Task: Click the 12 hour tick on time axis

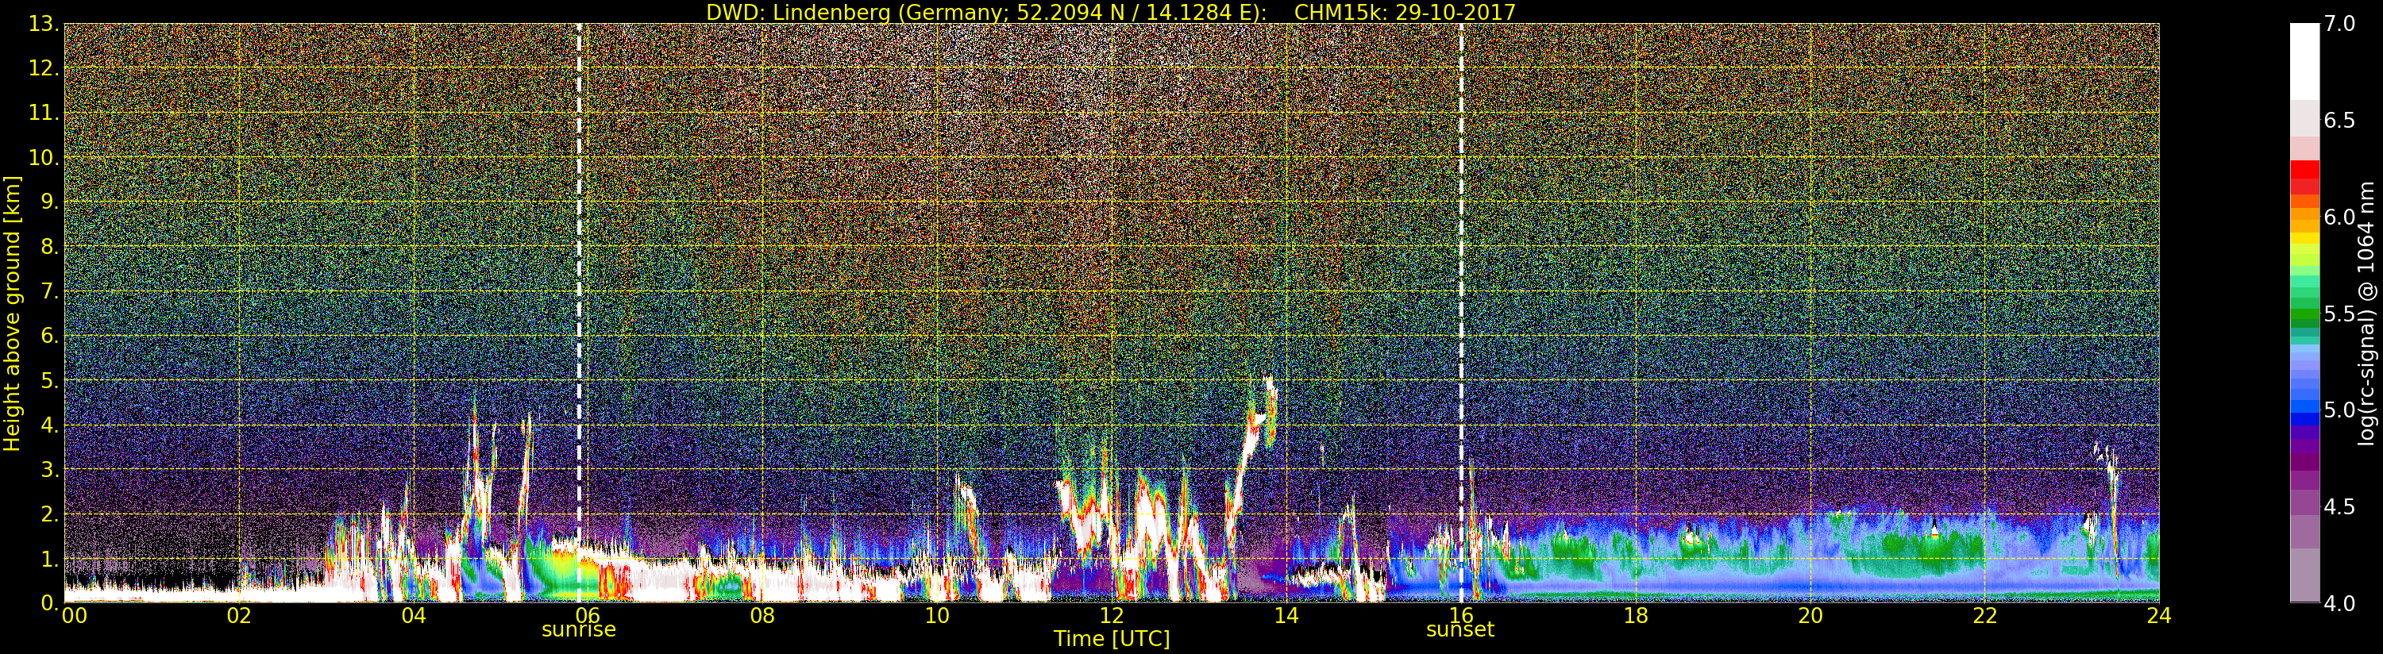Action: point(1111,616)
